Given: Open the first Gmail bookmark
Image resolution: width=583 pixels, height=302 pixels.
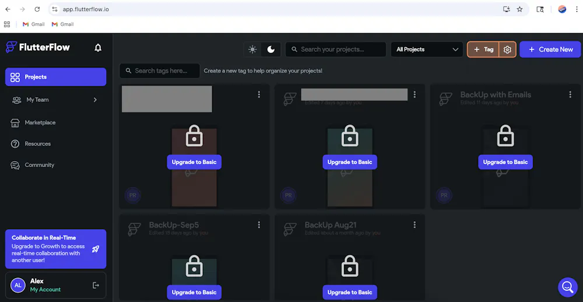Looking at the screenshot, I should [x=33, y=24].
